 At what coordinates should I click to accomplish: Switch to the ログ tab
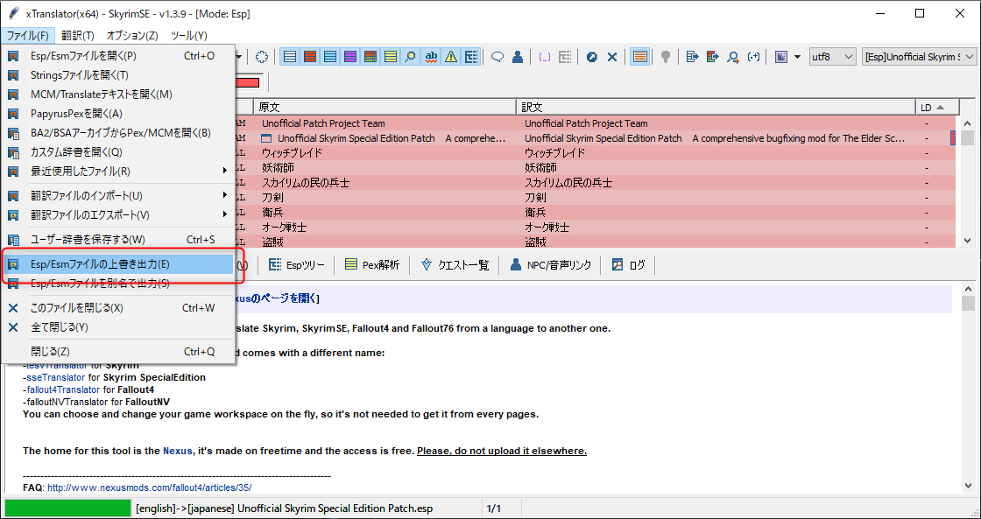point(629,265)
